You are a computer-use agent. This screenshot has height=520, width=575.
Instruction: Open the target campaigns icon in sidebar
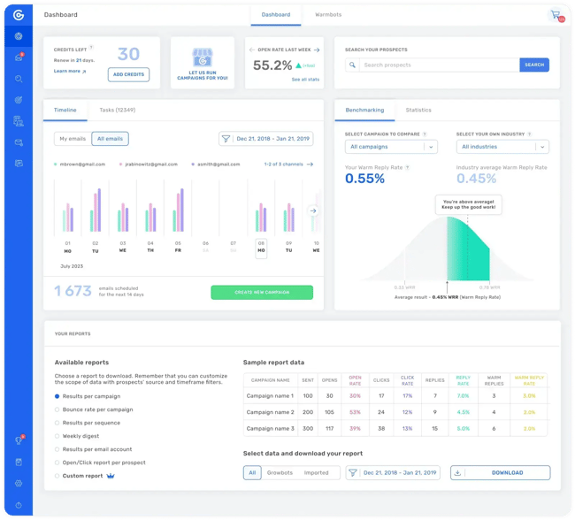click(19, 100)
